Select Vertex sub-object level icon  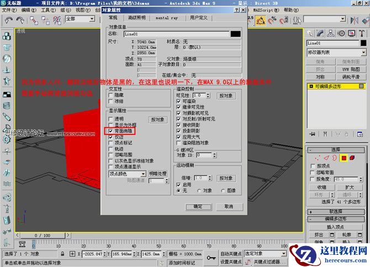318,158
